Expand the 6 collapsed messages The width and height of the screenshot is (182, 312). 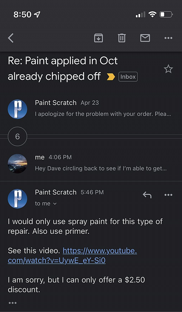tap(17, 137)
